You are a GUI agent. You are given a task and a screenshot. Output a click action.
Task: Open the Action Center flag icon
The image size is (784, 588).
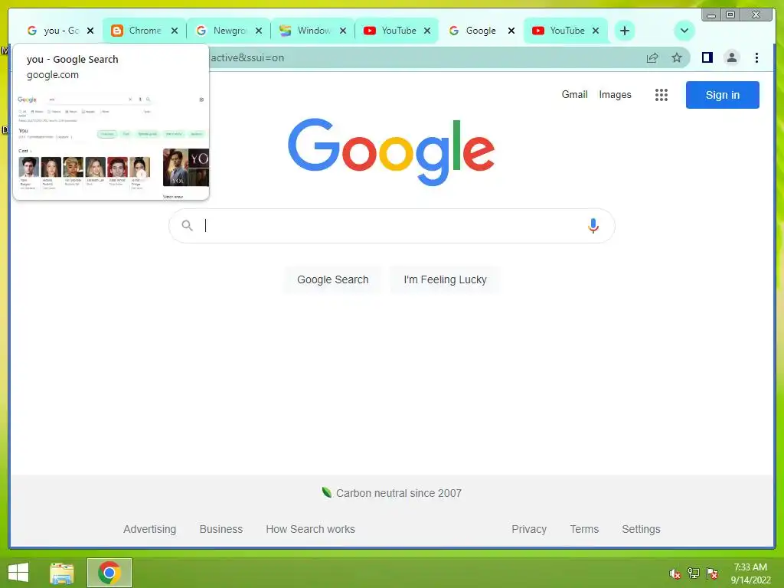(x=712, y=573)
